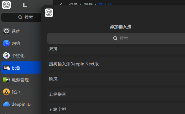Select the 晚风 input method
This screenshot has height=114, width=185.
pos(116,79)
